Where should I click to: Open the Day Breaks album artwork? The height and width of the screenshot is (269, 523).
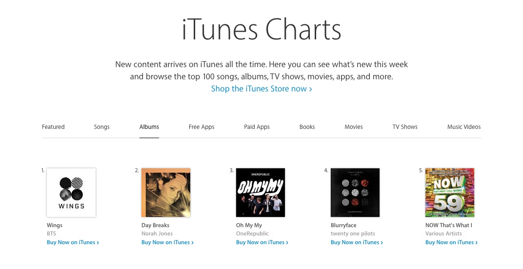click(166, 193)
